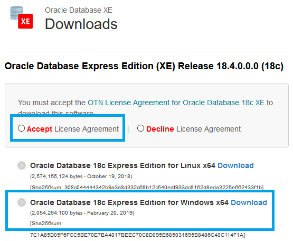The height and width of the screenshot is (241, 293).
Task: Click the Downloads page heading
Action: pos(81,24)
